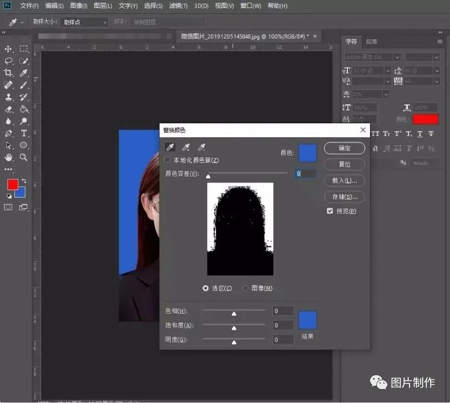This screenshot has width=450, height=403.
Task: Swap foreground and background colors
Action: click(x=24, y=181)
